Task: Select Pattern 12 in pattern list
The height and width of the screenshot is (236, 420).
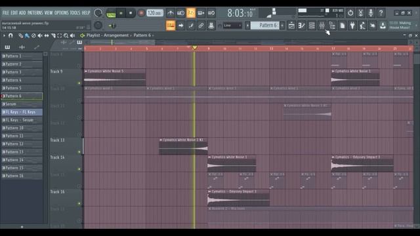Action: 22,144
